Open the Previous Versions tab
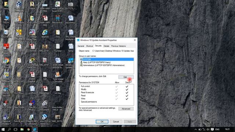This screenshot has height=132, width=235. pyautogui.click(x=118, y=46)
